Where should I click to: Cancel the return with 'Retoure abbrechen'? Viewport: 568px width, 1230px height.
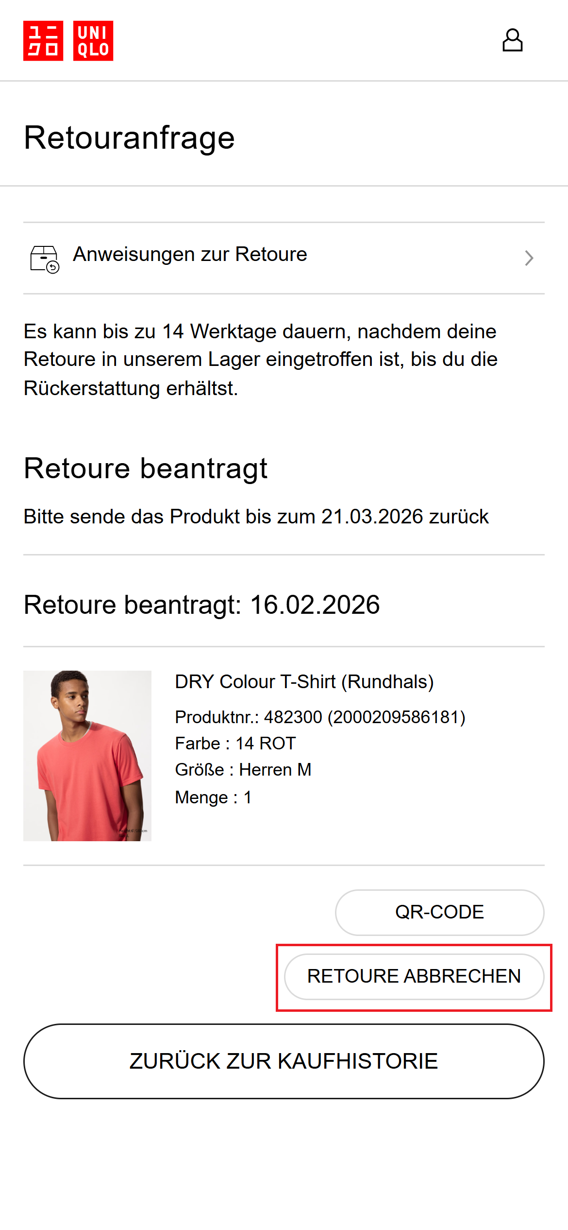[x=414, y=976]
